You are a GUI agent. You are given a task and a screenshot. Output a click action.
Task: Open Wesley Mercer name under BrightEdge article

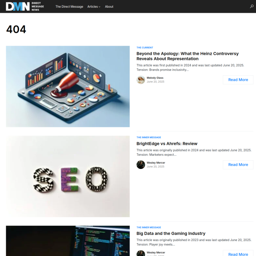pos(156,163)
